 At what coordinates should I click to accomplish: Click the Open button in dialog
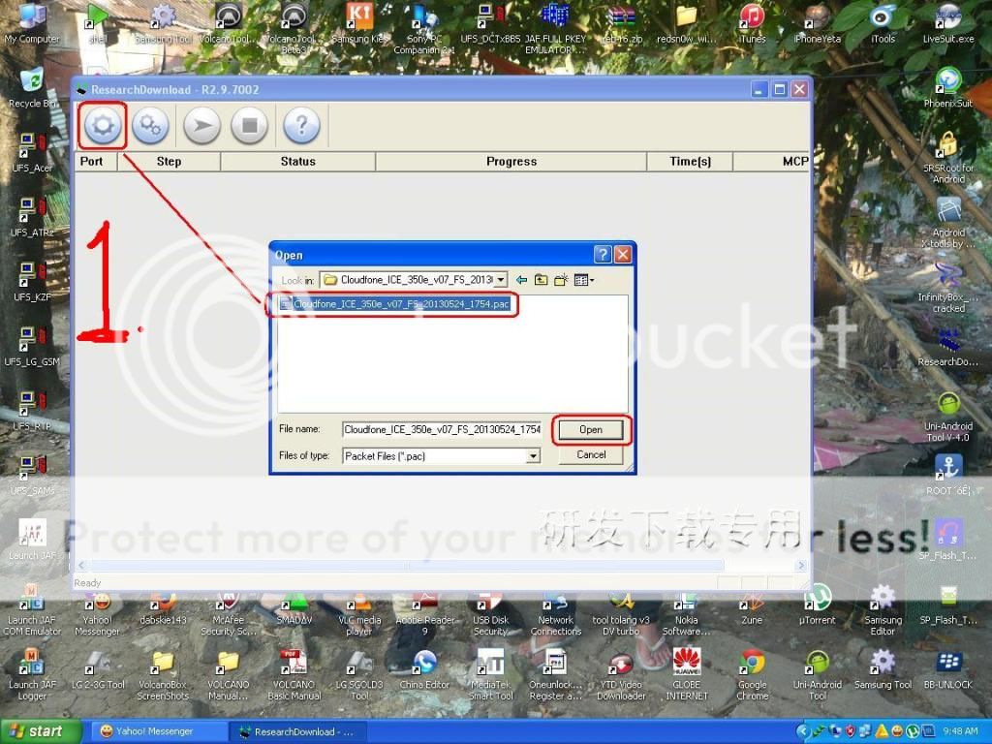point(591,429)
